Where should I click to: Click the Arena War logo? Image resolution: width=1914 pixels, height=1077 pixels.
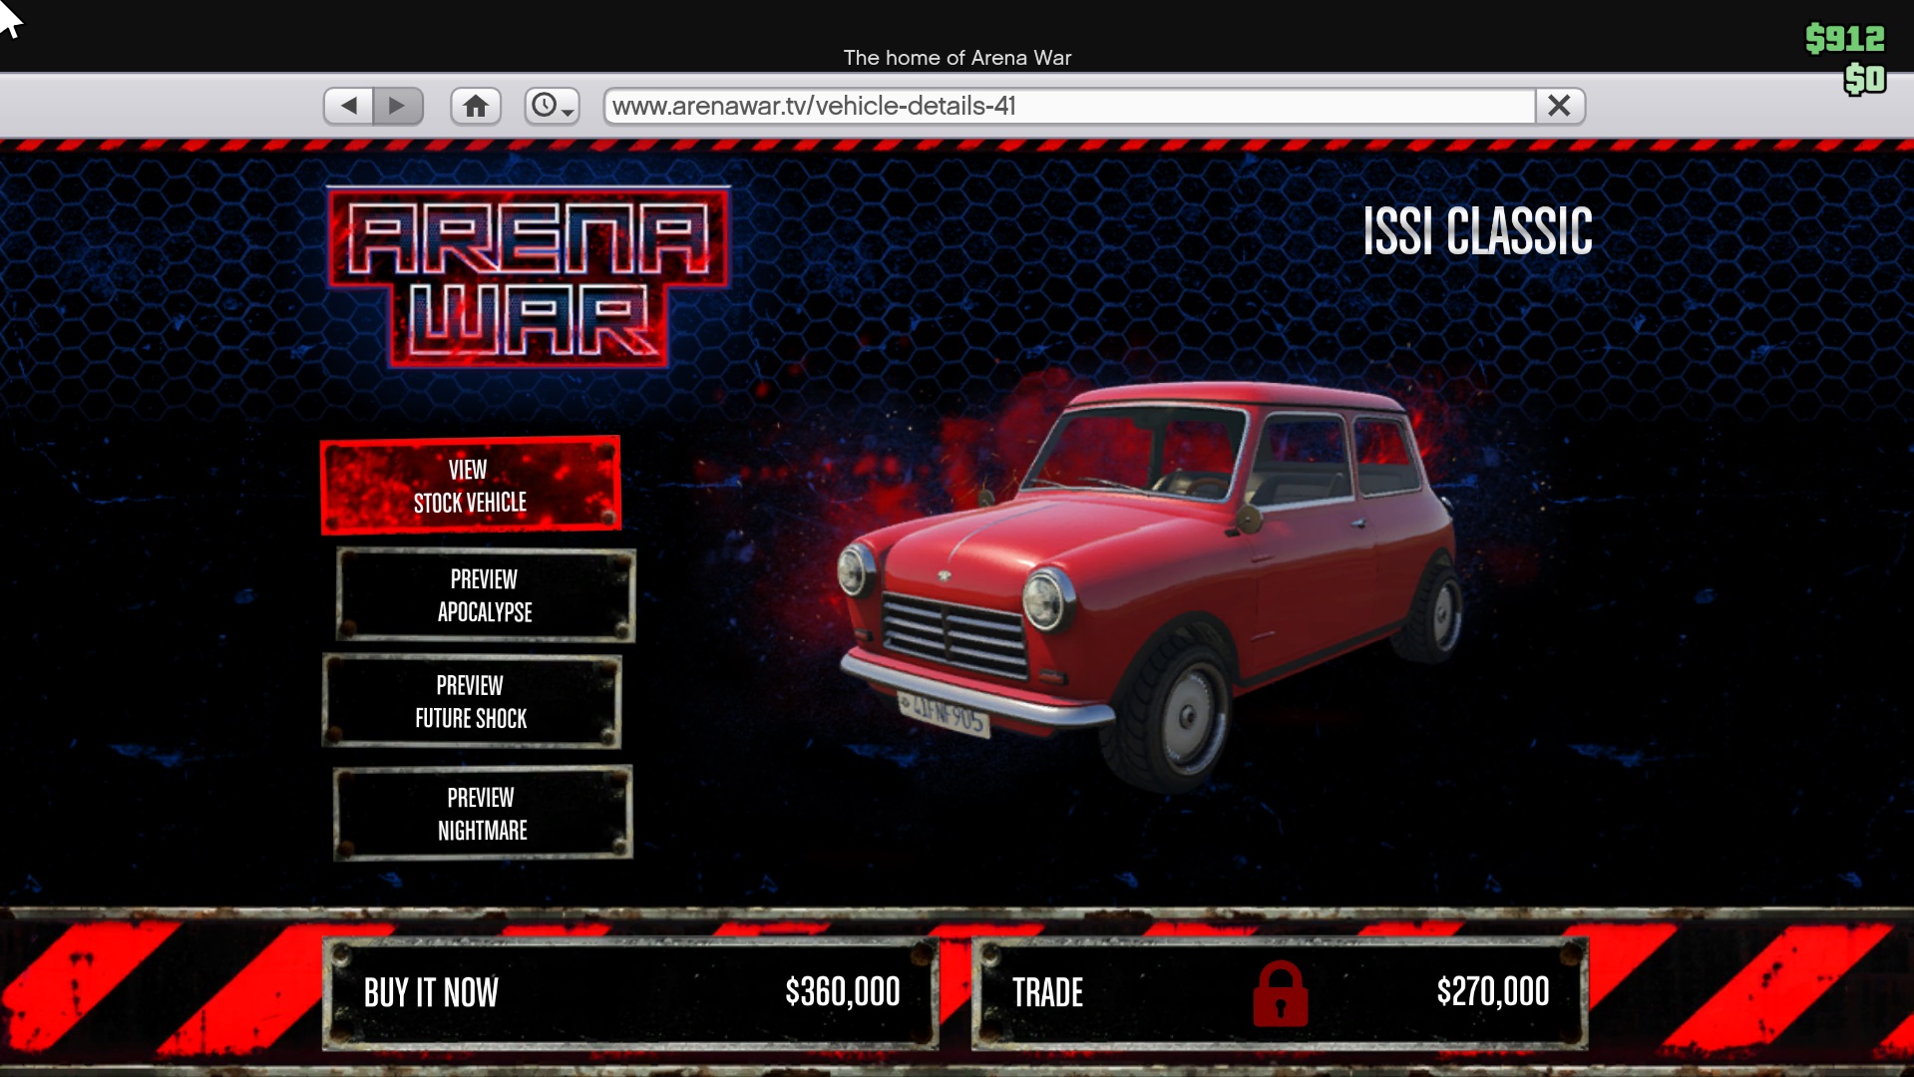click(x=529, y=277)
